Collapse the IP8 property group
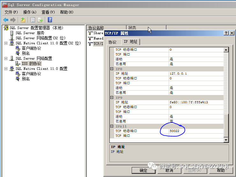 112,69
